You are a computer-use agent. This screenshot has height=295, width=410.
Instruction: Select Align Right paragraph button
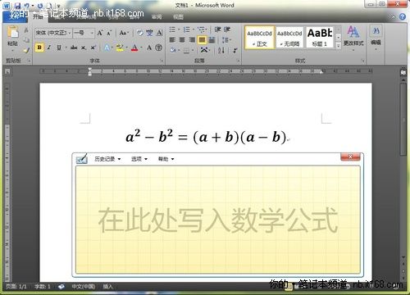(x=192, y=40)
